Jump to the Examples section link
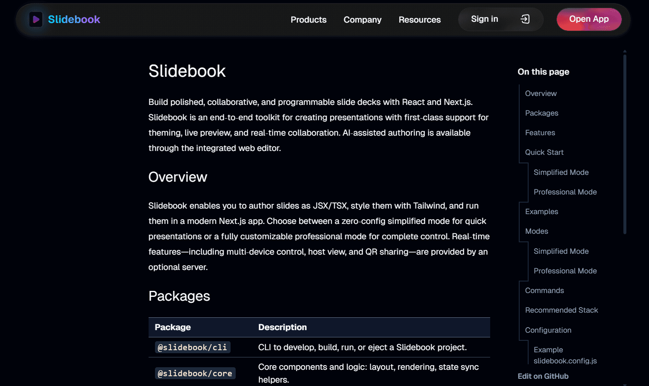 [x=541, y=212]
